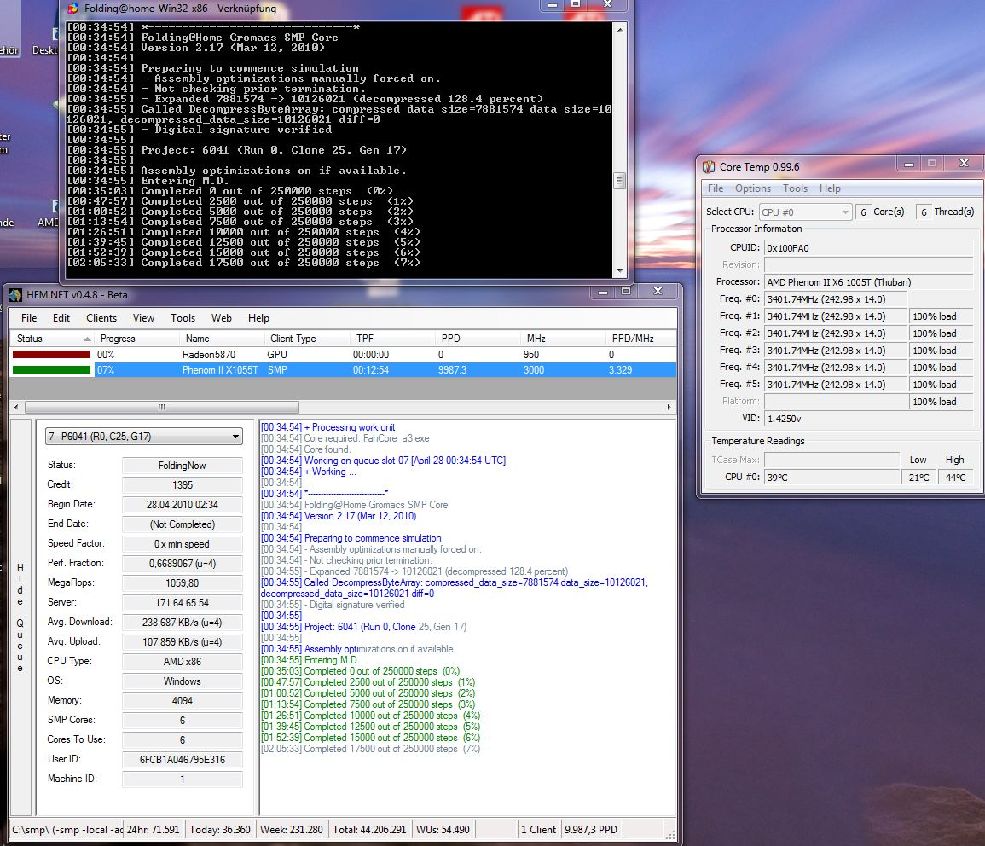Click the Status field FoldingNow
The width and height of the screenshot is (985, 846).
183,466
